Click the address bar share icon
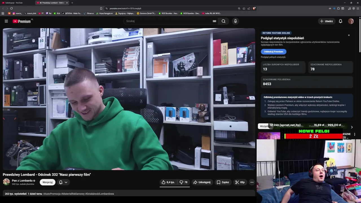 (249, 8)
